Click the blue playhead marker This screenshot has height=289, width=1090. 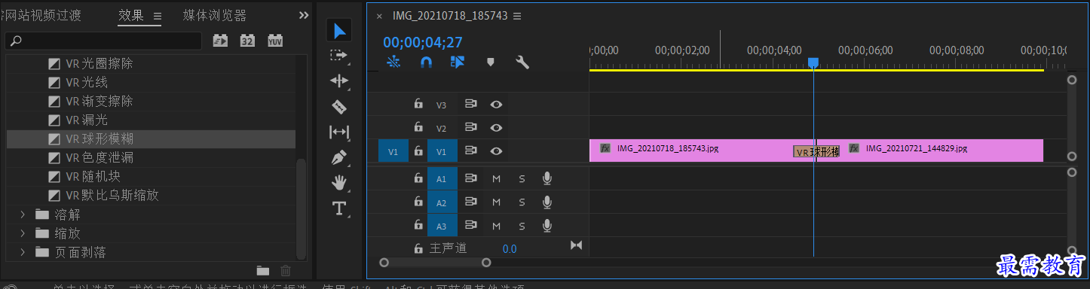[x=813, y=64]
